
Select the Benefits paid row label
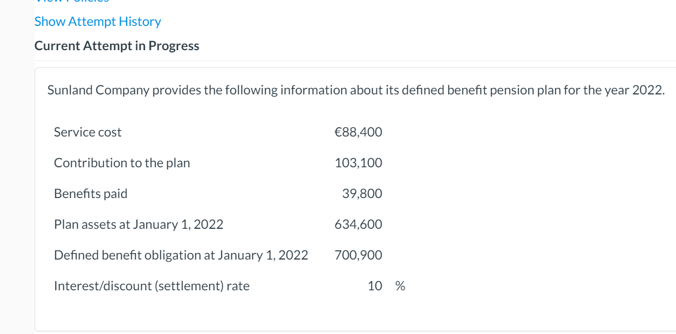(91, 194)
